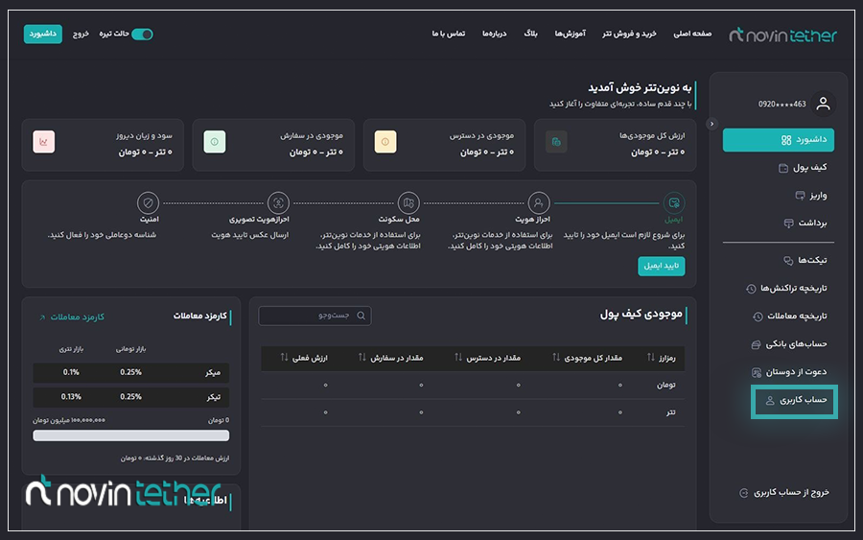Open آموزش‌ها in top navigation
Image resolution: width=863 pixels, height=540 pixels.
(x=571, y=35)
